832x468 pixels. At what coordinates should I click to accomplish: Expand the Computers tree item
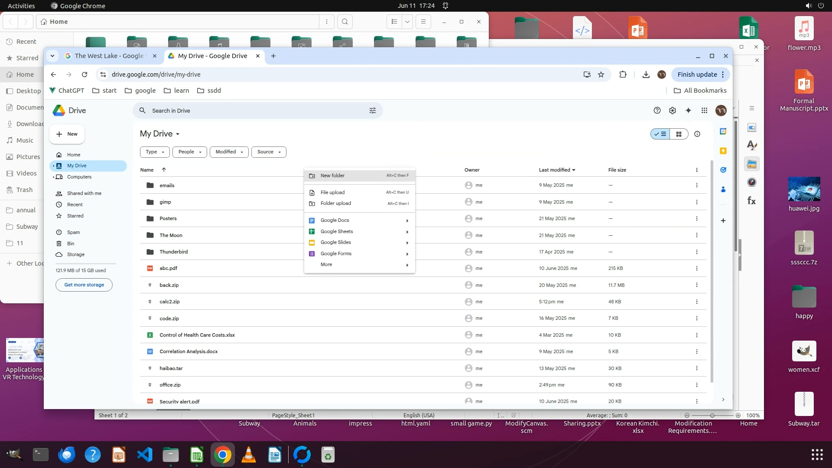pos(54,177)
